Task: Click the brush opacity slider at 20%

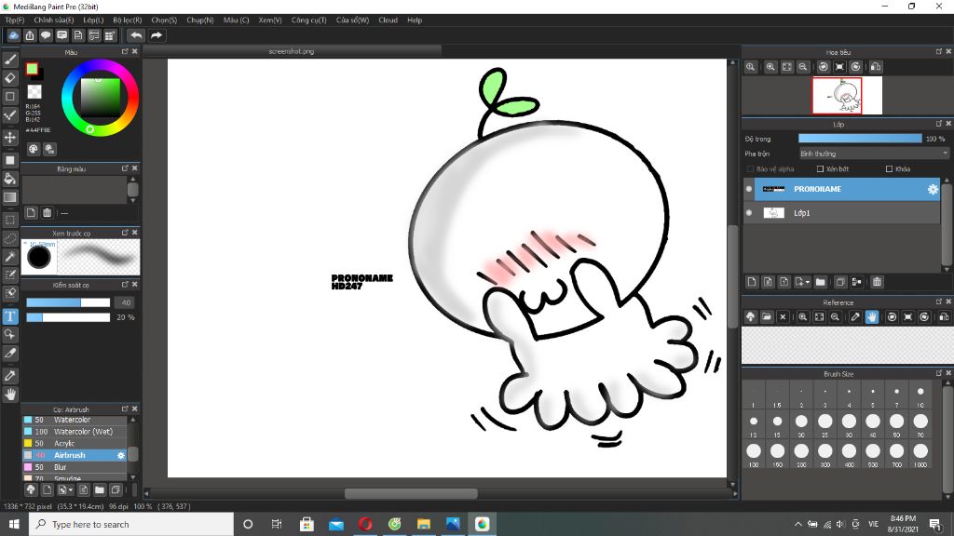Action: [68, 317]
